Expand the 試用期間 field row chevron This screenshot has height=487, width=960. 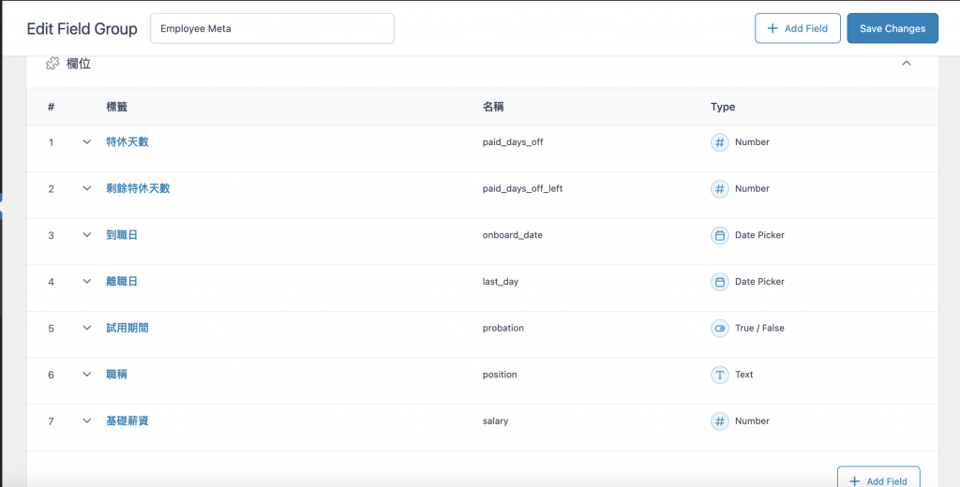pos(87,328)
